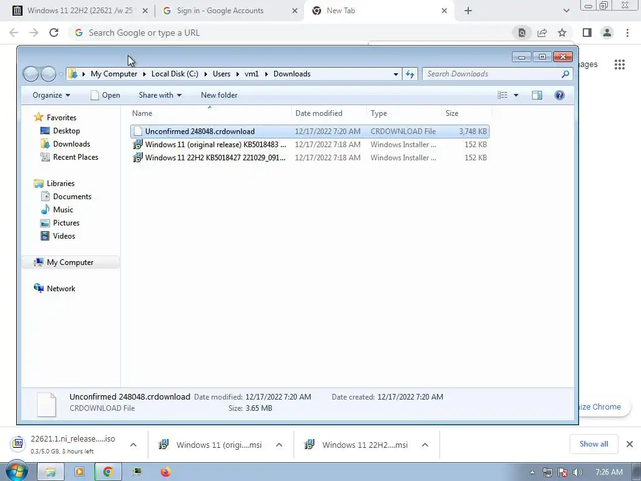
Task: Click My Computer in breadcrumb path
Action: pos(114,74)
